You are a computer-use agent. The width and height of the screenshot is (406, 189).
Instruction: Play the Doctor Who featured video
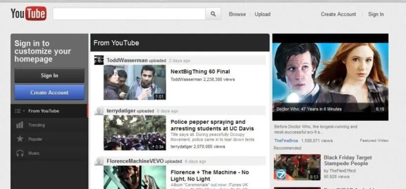[x=330, y=77]
